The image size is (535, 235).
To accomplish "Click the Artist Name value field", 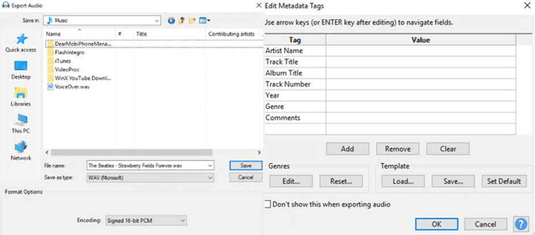I will coord(421,51).
